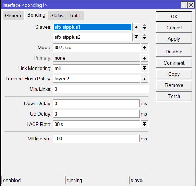
Task: Click the MII Interval input field
Action: click(96, 139)
